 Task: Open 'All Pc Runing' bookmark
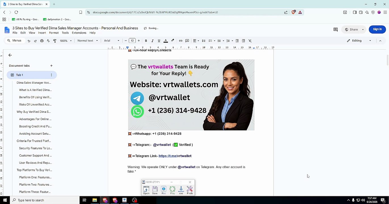point(26,19)
